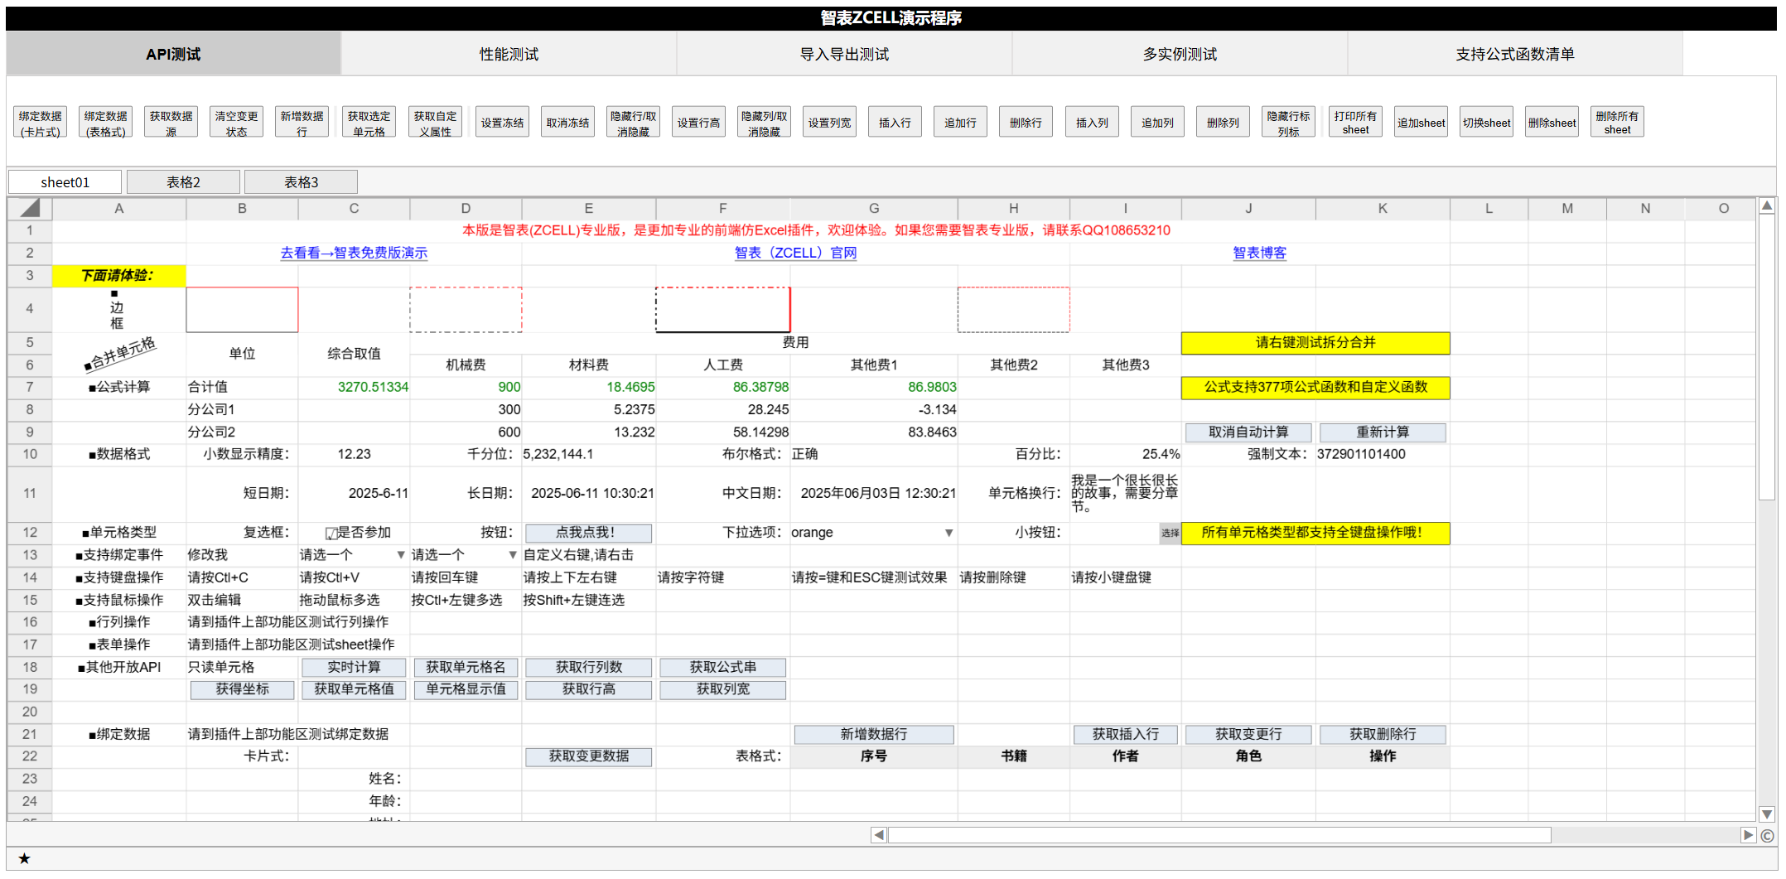Click the star icon in the status bar
1786x879 pixels.
(24, 858)
